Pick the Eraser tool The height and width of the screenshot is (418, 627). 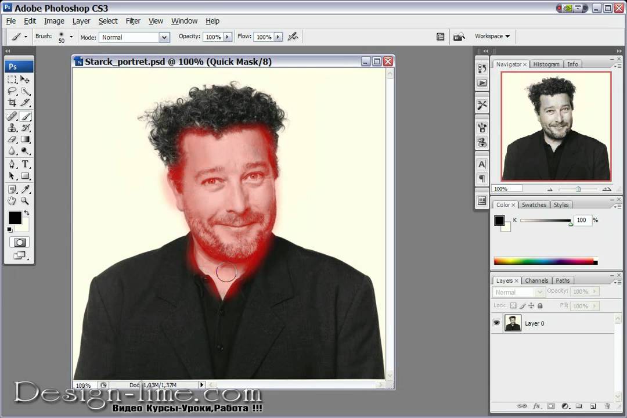coord(12,139)
